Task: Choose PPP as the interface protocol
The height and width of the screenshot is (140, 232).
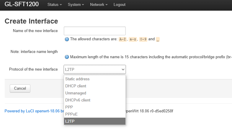Action: tap(69, 107)
